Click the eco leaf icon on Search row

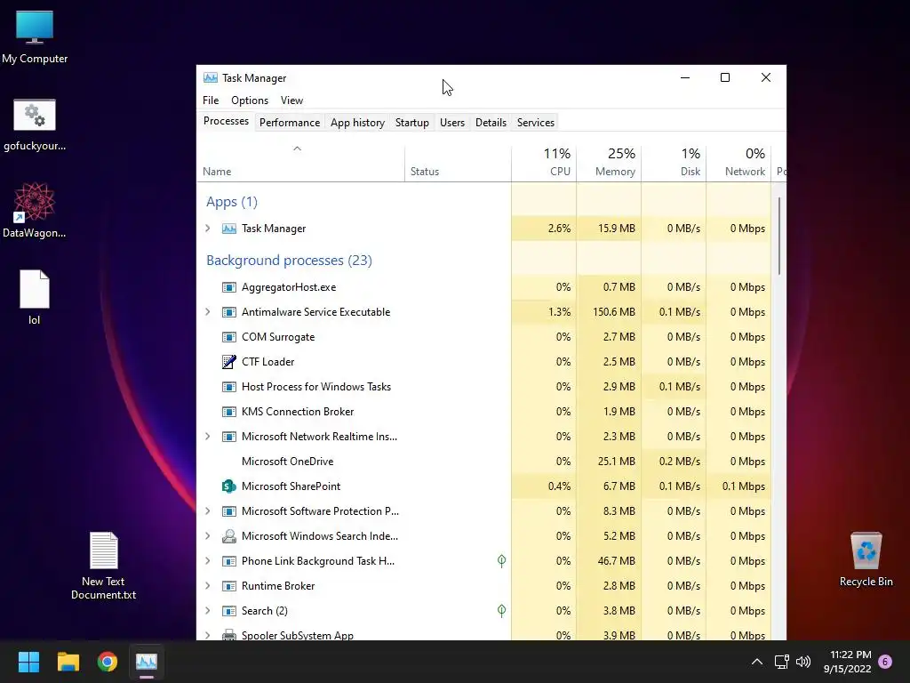coord(501,610)
